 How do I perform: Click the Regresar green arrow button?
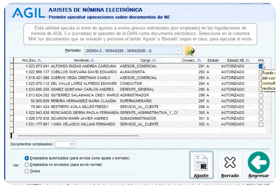pyautogui.click(x=259, y=165)
